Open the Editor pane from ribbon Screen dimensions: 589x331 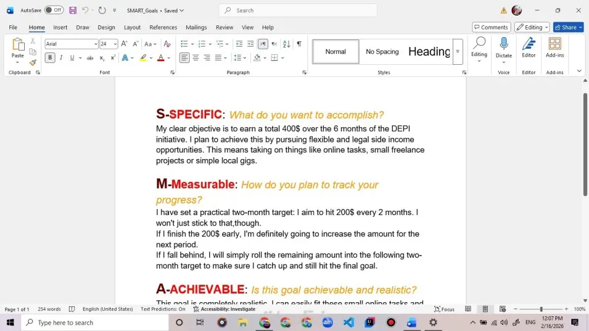528,48
